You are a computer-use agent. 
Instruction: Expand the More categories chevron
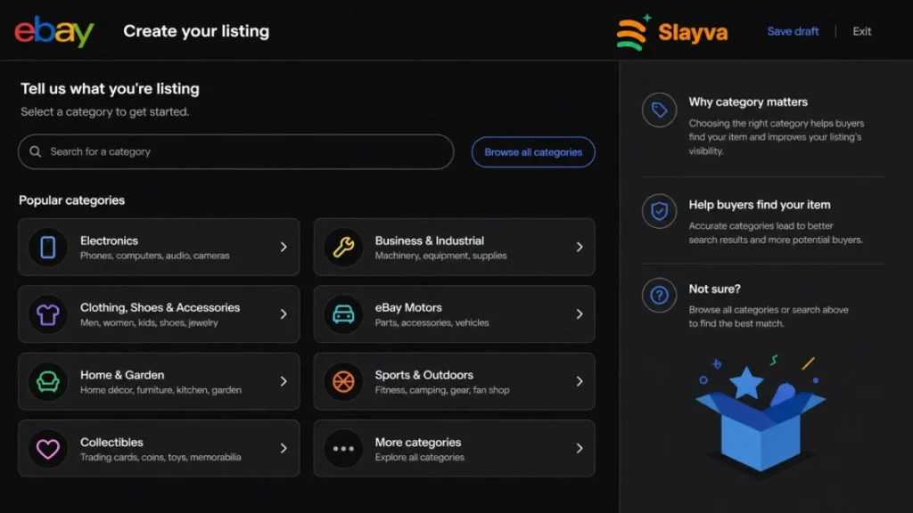(580, 449)
